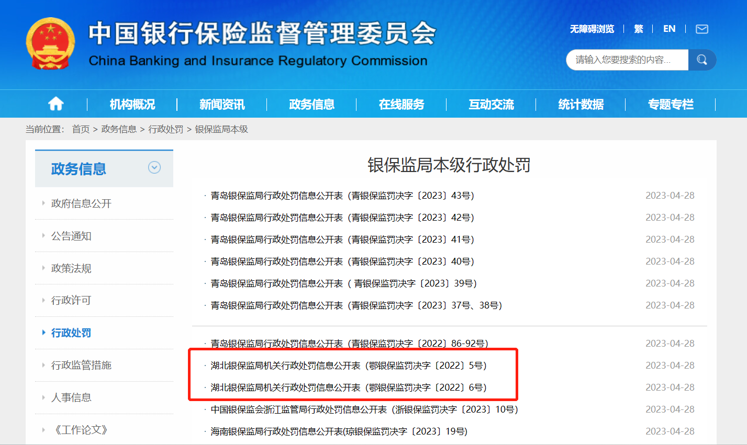Viewport: 747px width, 445px height.
Task: Open Qingdao penalty notice 〔2023〕43号
Action: pos(342,196)
